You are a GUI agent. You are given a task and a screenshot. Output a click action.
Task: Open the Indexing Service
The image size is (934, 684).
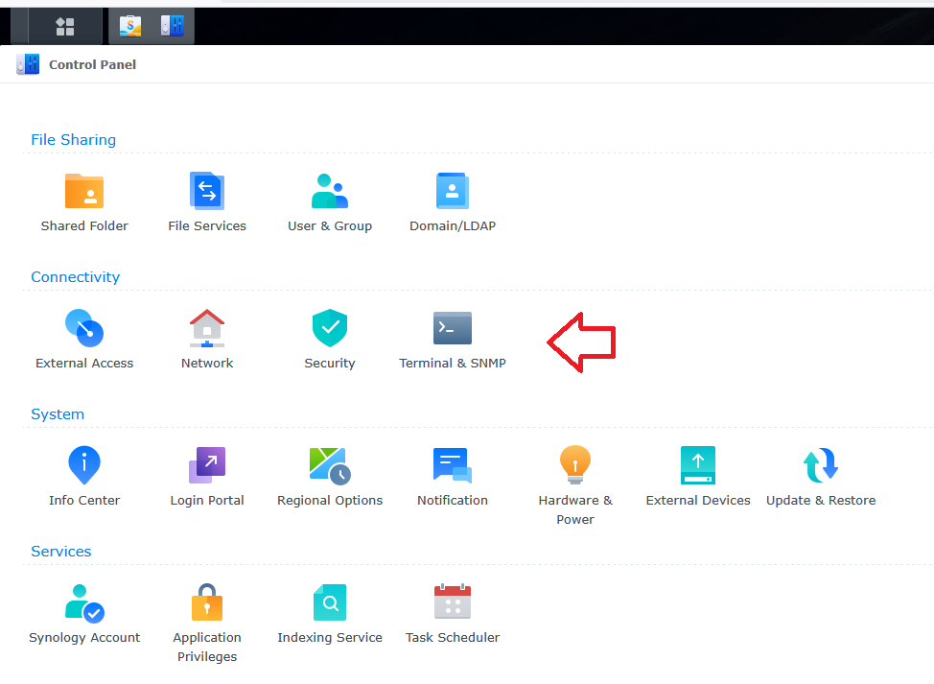tap(330, 603)
